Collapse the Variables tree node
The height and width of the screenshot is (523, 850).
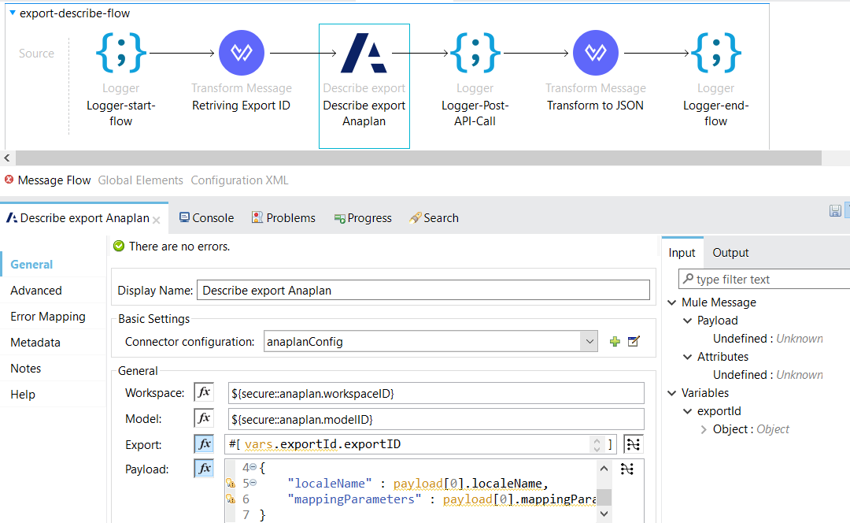tap(671, 393)
